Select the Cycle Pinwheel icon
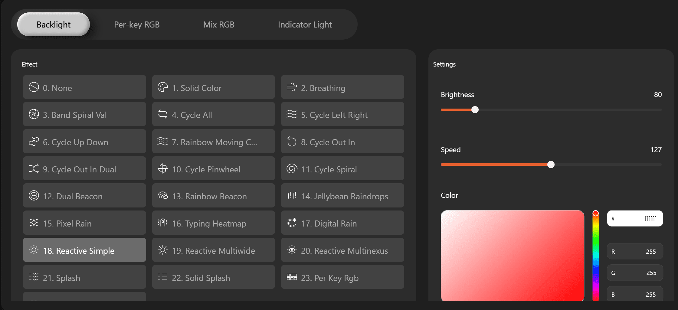The height and width of the screenshot is (310, 678). (x=163, y=169)
